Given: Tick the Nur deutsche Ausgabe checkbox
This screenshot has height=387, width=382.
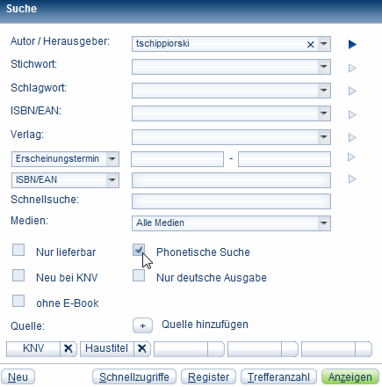Looking at the screenshot, I should pos(139,275).
